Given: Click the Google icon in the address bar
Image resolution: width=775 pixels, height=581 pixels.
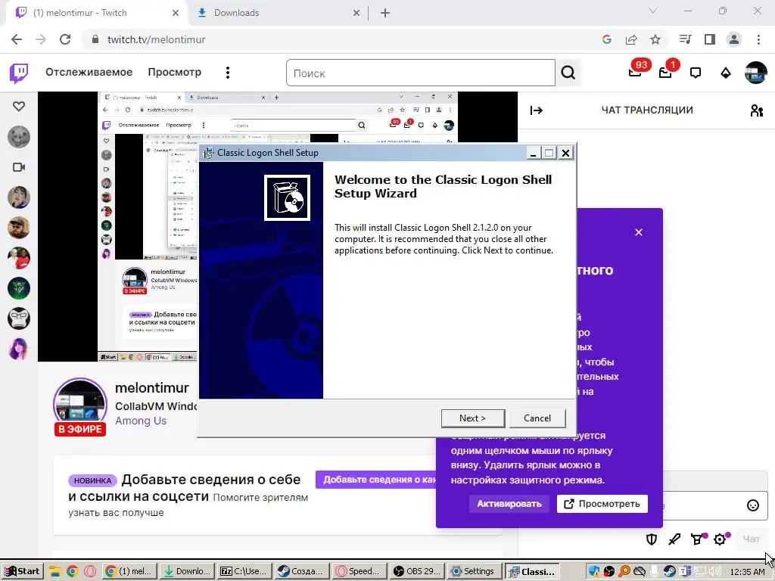Looking at the screenshot, I should tap(607, 39).
